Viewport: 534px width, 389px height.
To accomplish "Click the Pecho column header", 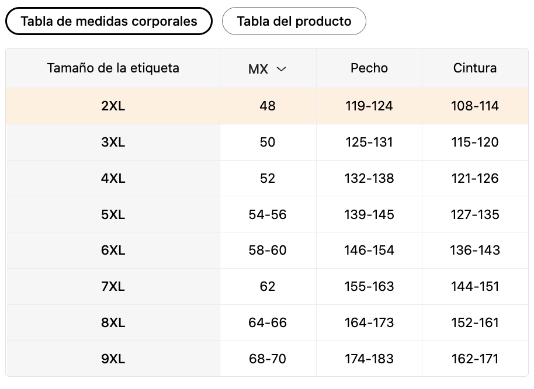I will (369, 68).
